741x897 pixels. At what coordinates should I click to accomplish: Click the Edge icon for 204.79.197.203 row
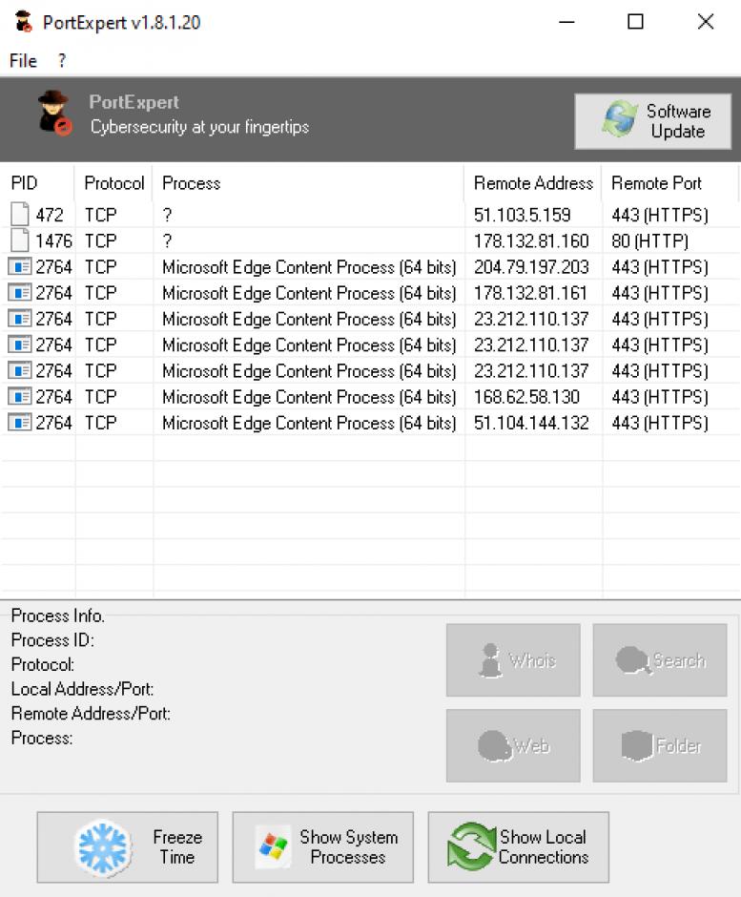(x=19, y=266)
